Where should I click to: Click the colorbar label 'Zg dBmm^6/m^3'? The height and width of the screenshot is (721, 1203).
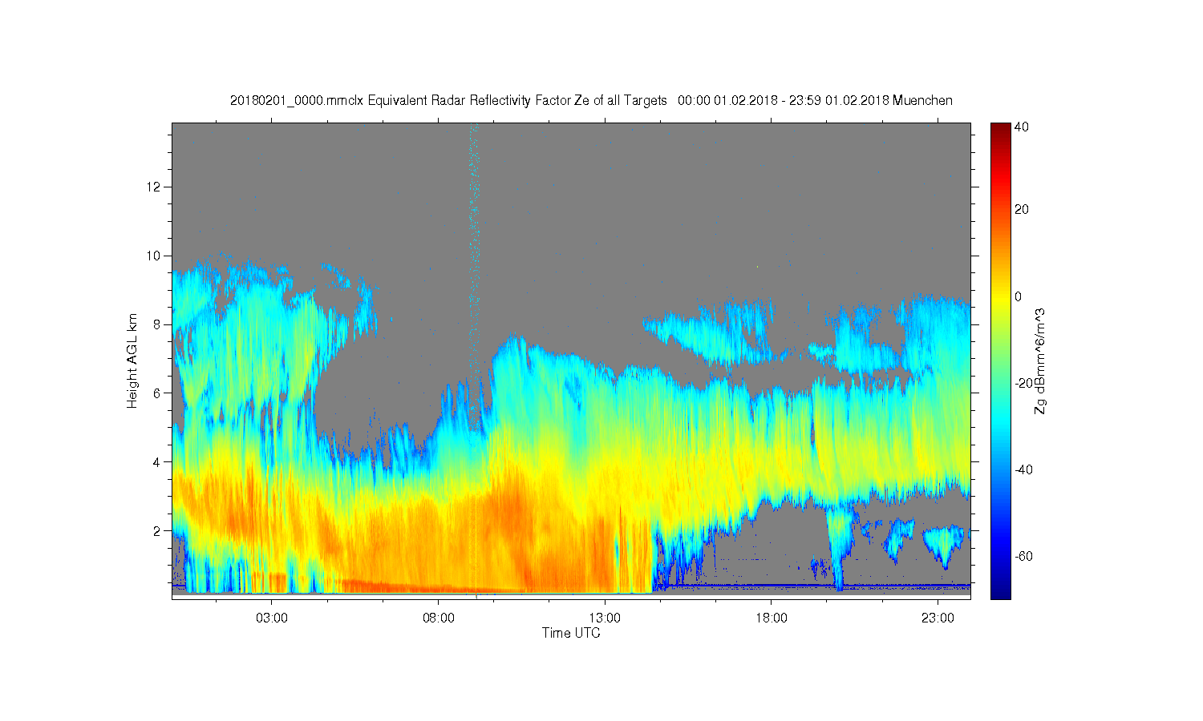pyautogui.click(x=1040, y=360)
